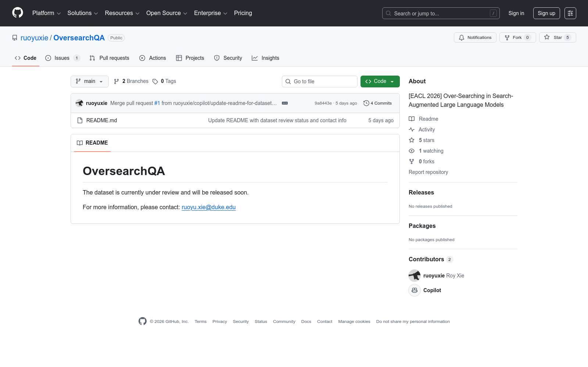Select the Code tab

coord(26,58)
